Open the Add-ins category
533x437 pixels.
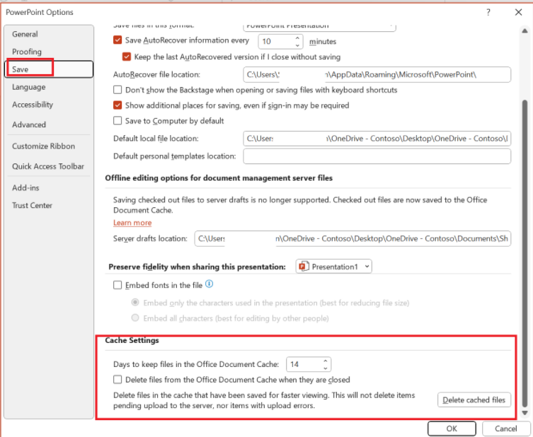coord(25,188)
